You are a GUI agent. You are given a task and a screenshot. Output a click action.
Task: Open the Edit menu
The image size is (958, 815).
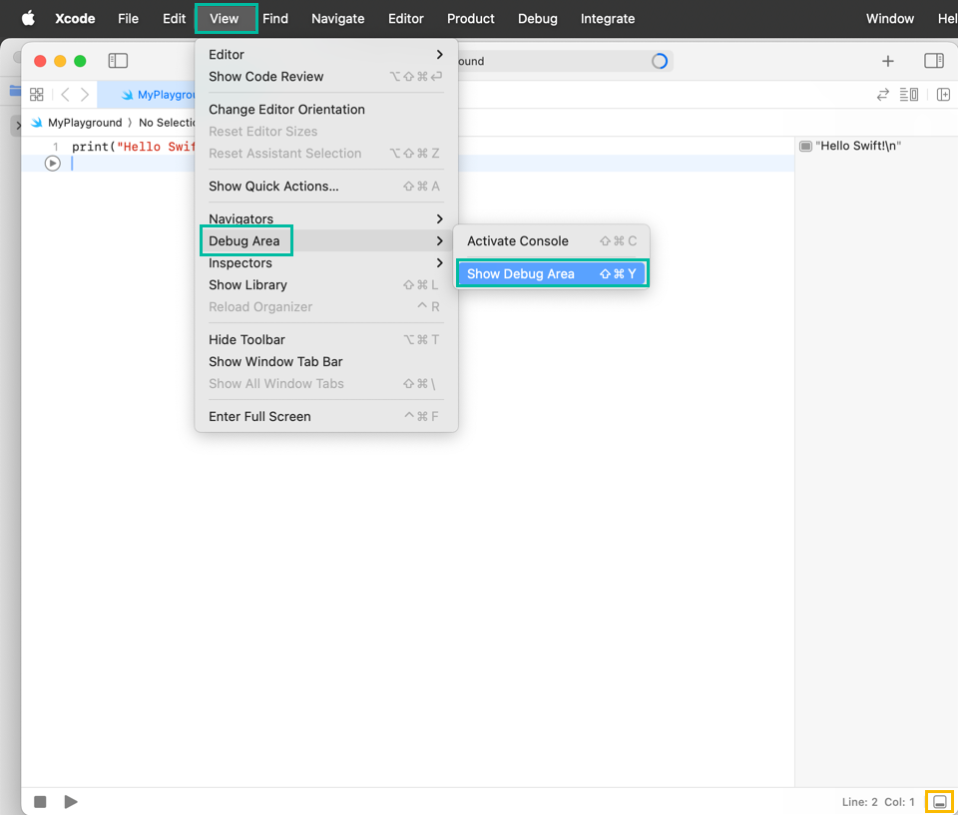tap(174, 18)
